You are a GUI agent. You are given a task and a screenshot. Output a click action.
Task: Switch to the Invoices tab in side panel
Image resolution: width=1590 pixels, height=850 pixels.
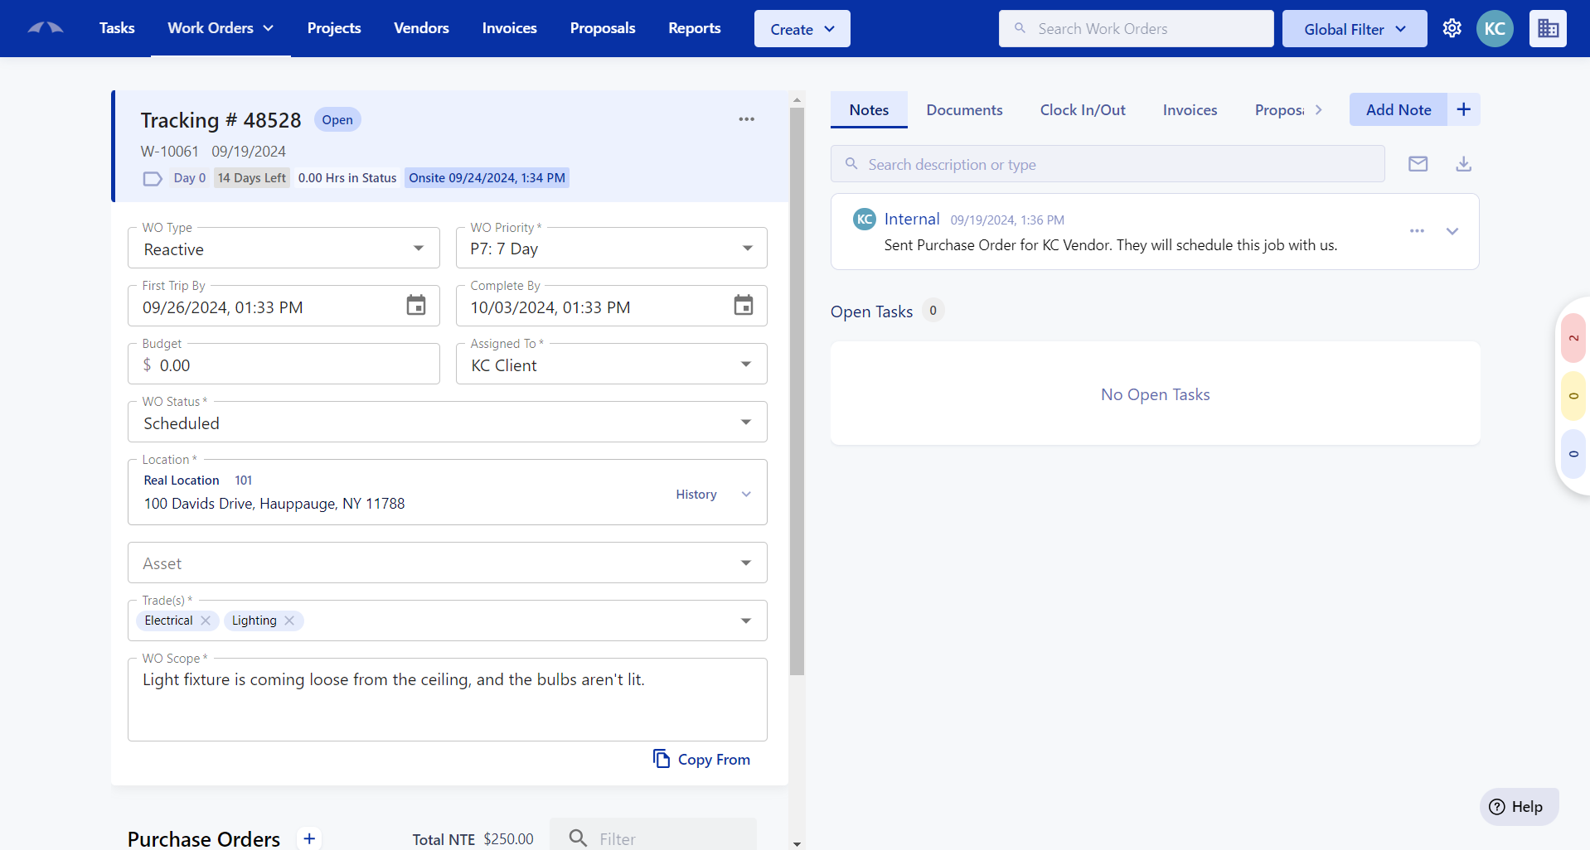click(x=1190, y=110)
